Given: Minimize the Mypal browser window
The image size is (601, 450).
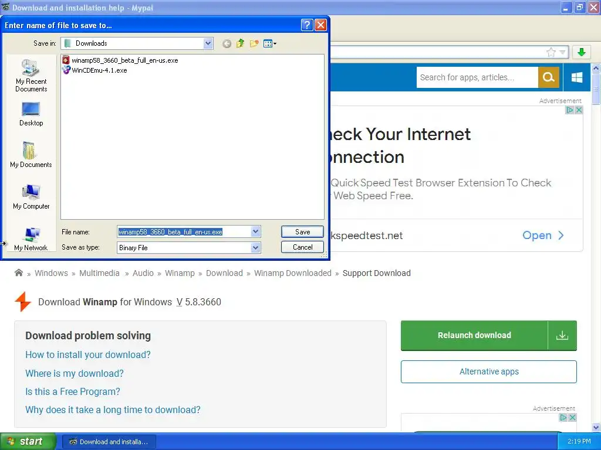Looking at the screenshot, I should click(566, 7).
